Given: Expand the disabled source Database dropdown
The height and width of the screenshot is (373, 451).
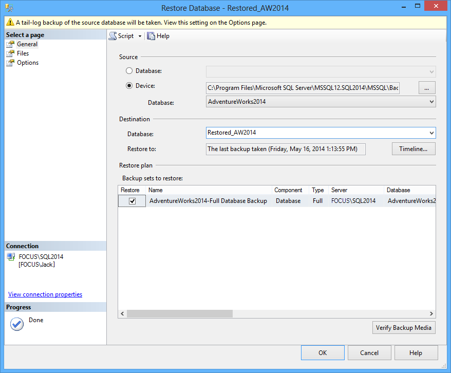Looking at the screenshot, I should point(431,71).
